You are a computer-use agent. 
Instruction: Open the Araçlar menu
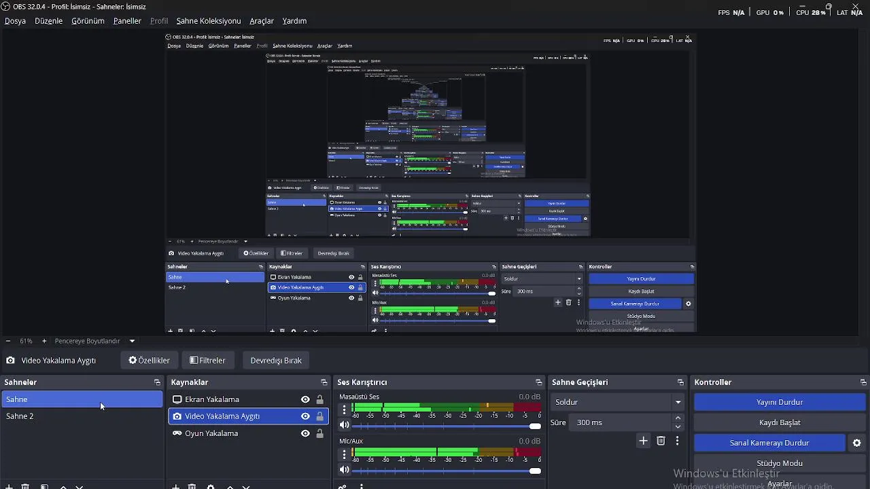click(262, 21)
